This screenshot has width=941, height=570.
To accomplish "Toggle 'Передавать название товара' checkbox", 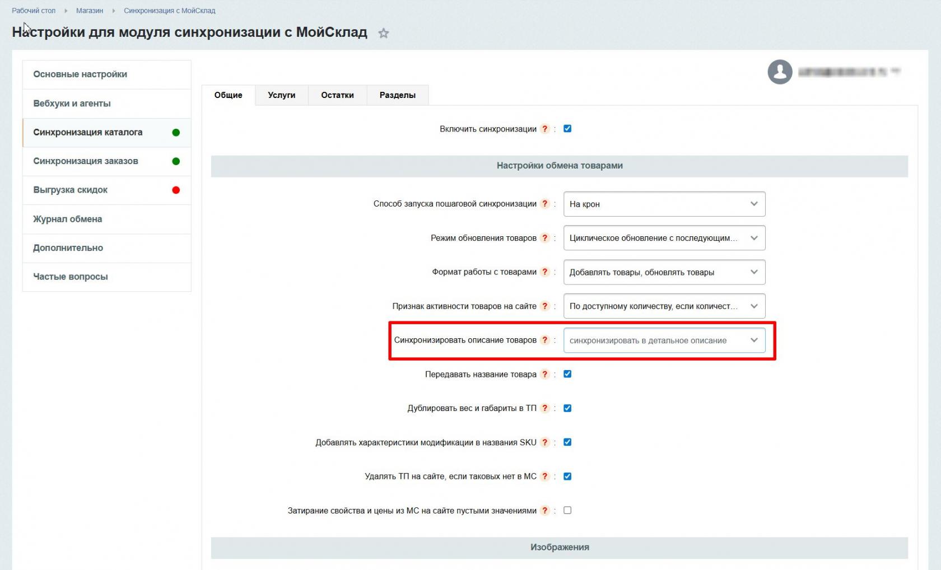I will [x=567, y=374].
